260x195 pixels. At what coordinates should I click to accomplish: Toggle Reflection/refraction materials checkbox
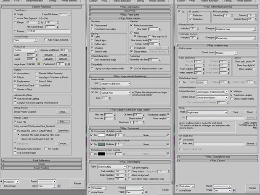point(132,25)
